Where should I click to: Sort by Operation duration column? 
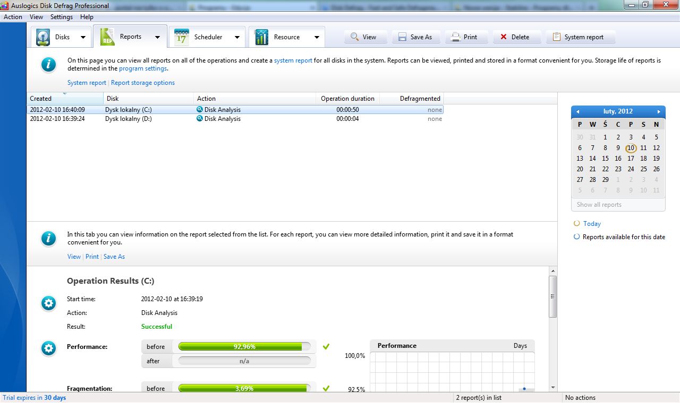pos(347,98)
